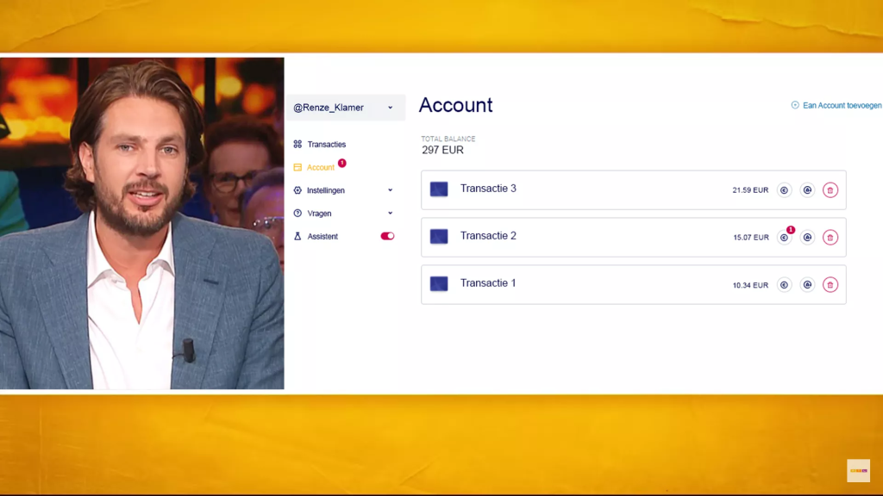
Task: Click the euro icon on Transactie 3
Action: pyautogui.click(x=784, y=190)
